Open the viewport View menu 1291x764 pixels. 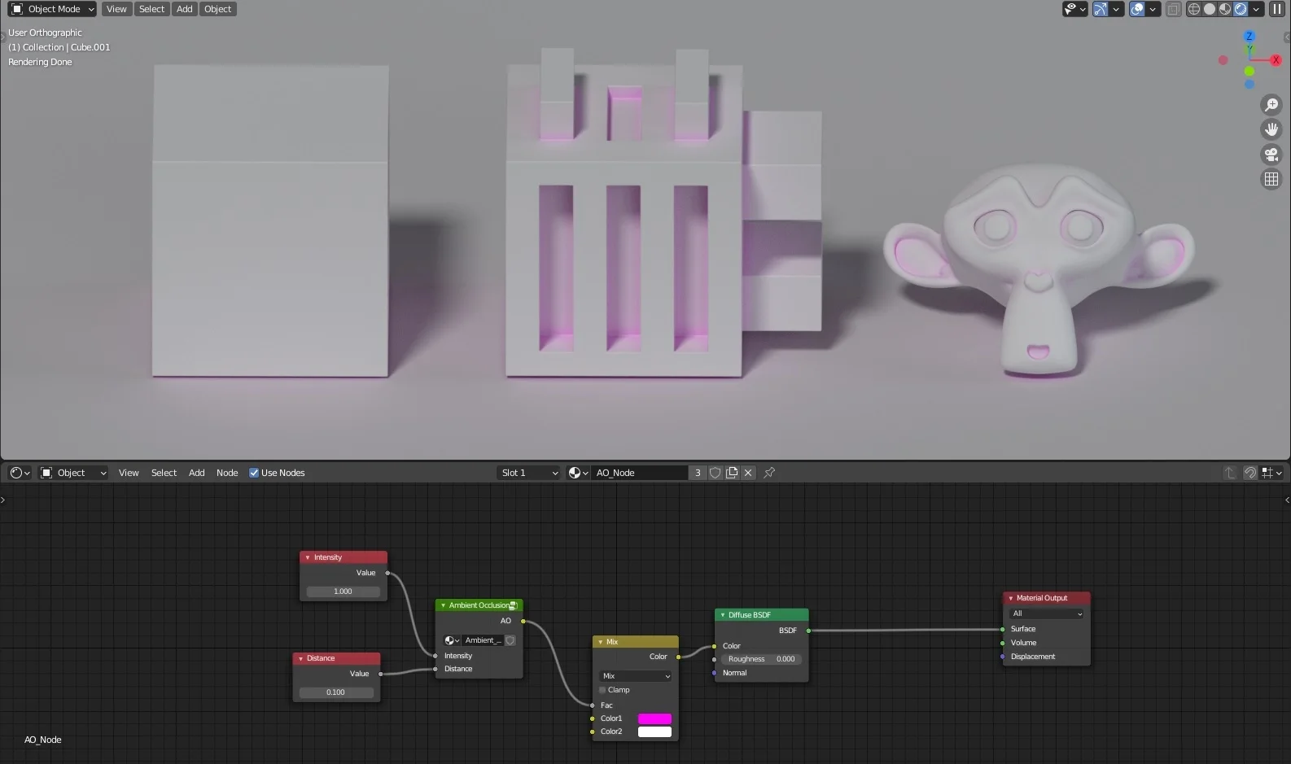coord(116,9)
